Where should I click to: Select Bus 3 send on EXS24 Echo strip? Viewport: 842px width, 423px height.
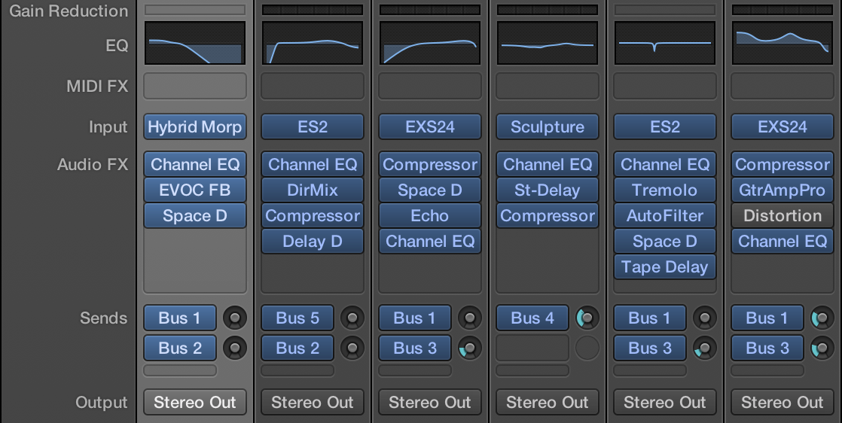[x=415, y=348]
